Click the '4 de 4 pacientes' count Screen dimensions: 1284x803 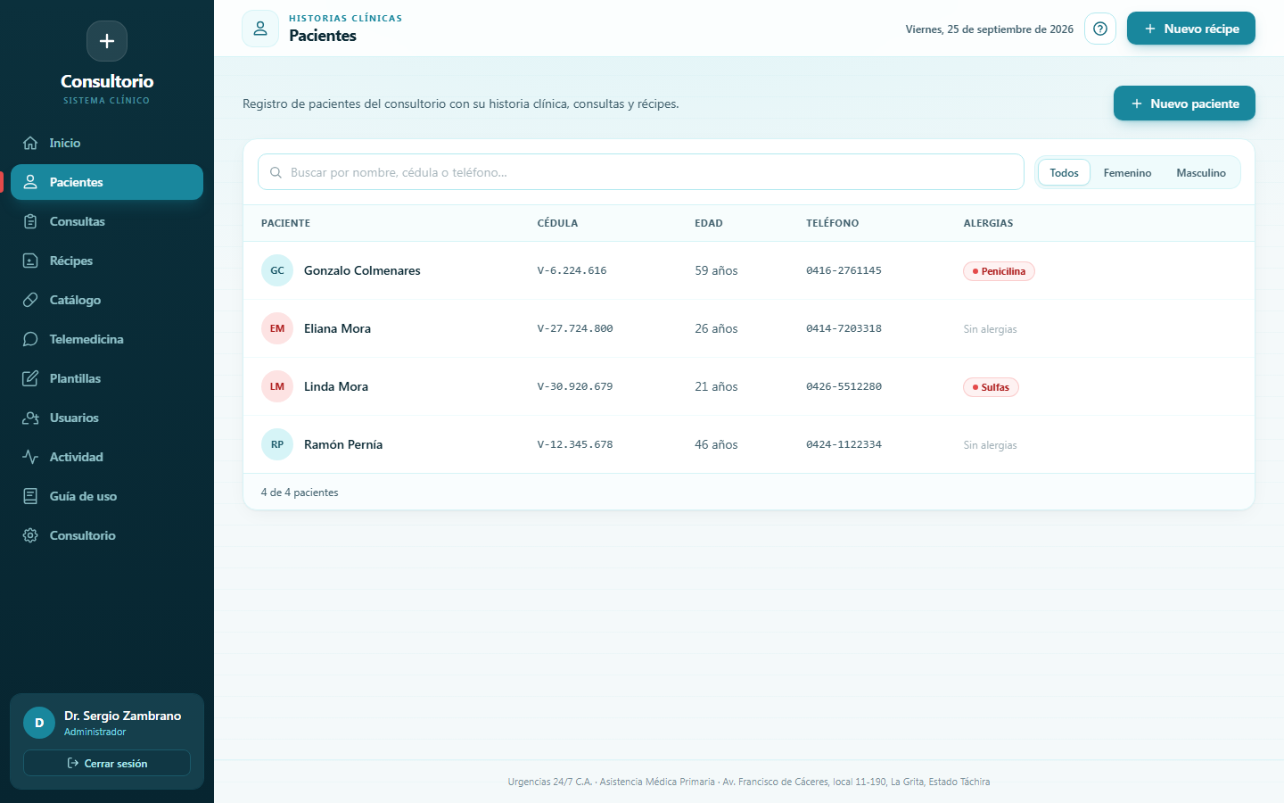pos(300,493)
